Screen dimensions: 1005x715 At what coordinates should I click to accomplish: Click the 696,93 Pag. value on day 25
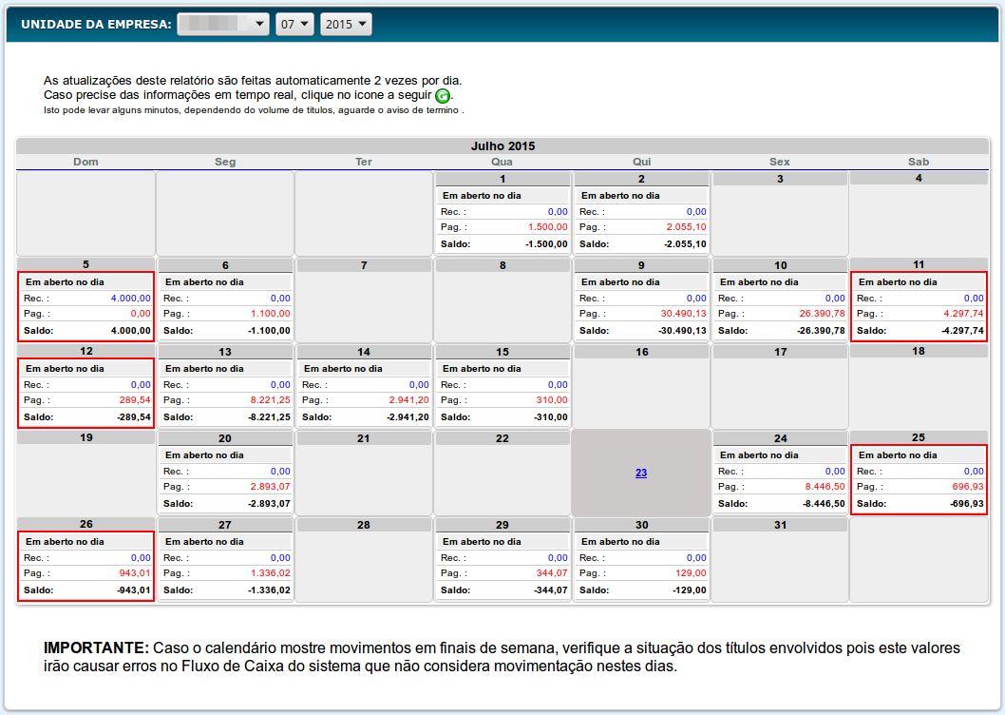967,487
